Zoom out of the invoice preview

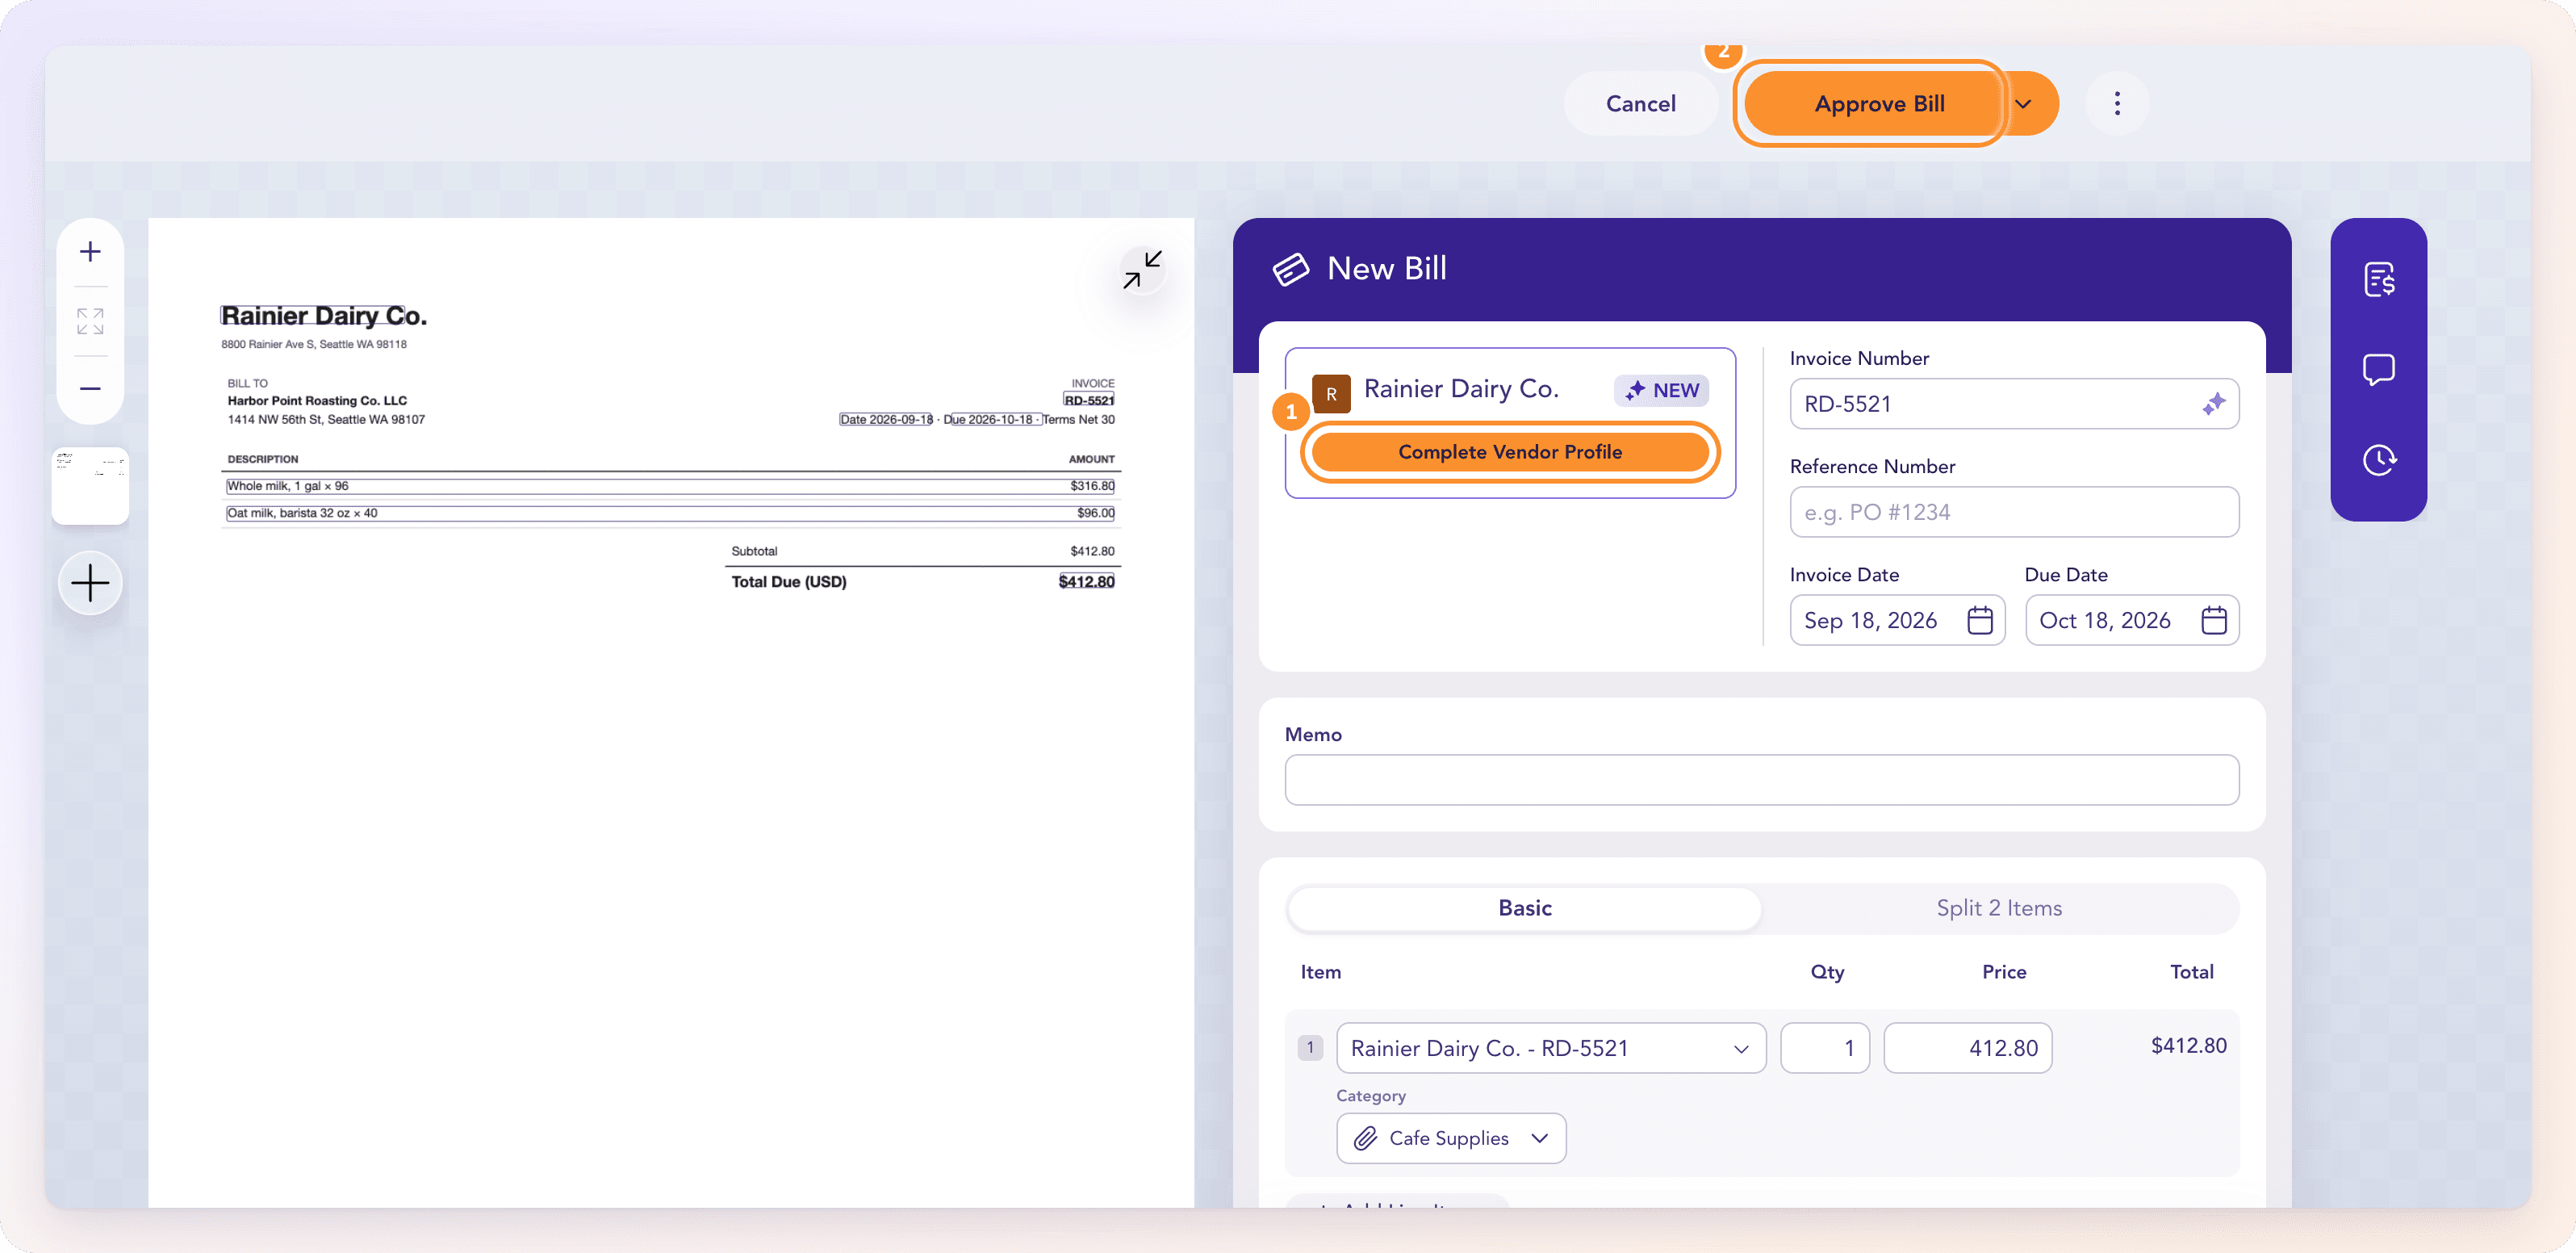tap(90, 388)
